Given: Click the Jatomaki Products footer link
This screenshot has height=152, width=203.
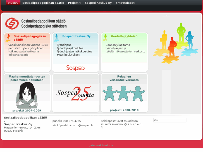Looking at the screenshot, I should (x=101, y=145).
